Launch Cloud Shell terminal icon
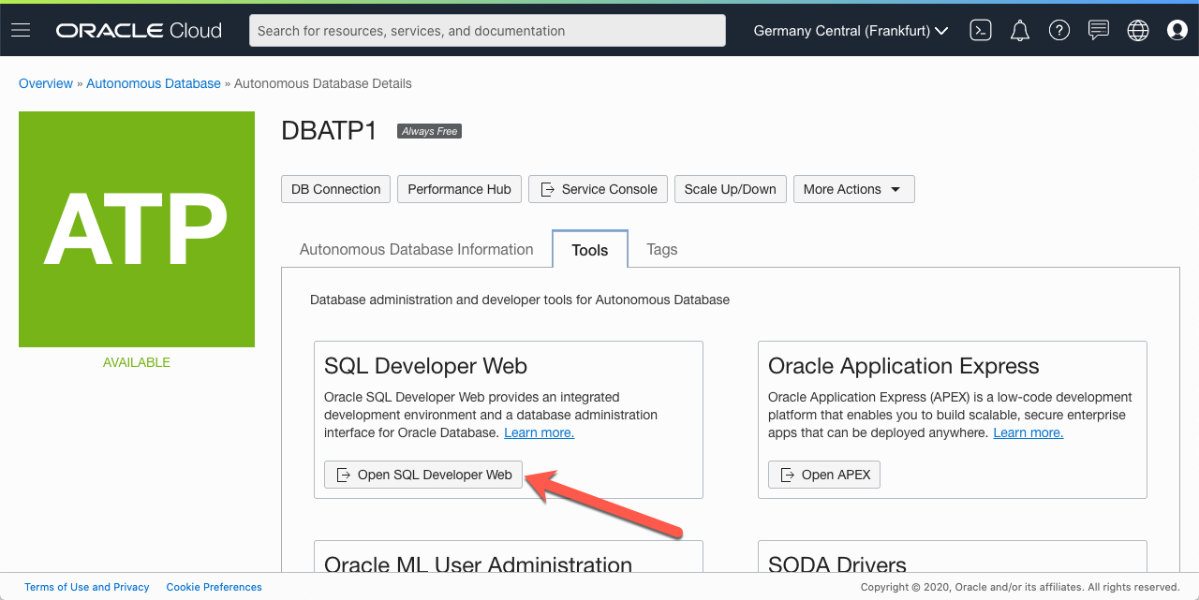Viewport: 1199px width, 600px height. 981,31
